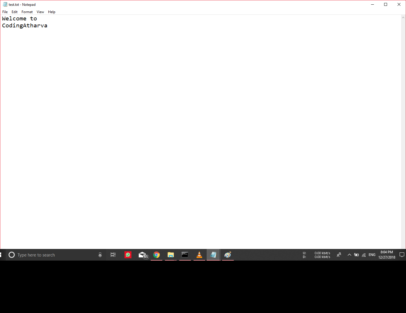
Task: Open File Explorer from the taskbar
Action: [x=171, y=254]
